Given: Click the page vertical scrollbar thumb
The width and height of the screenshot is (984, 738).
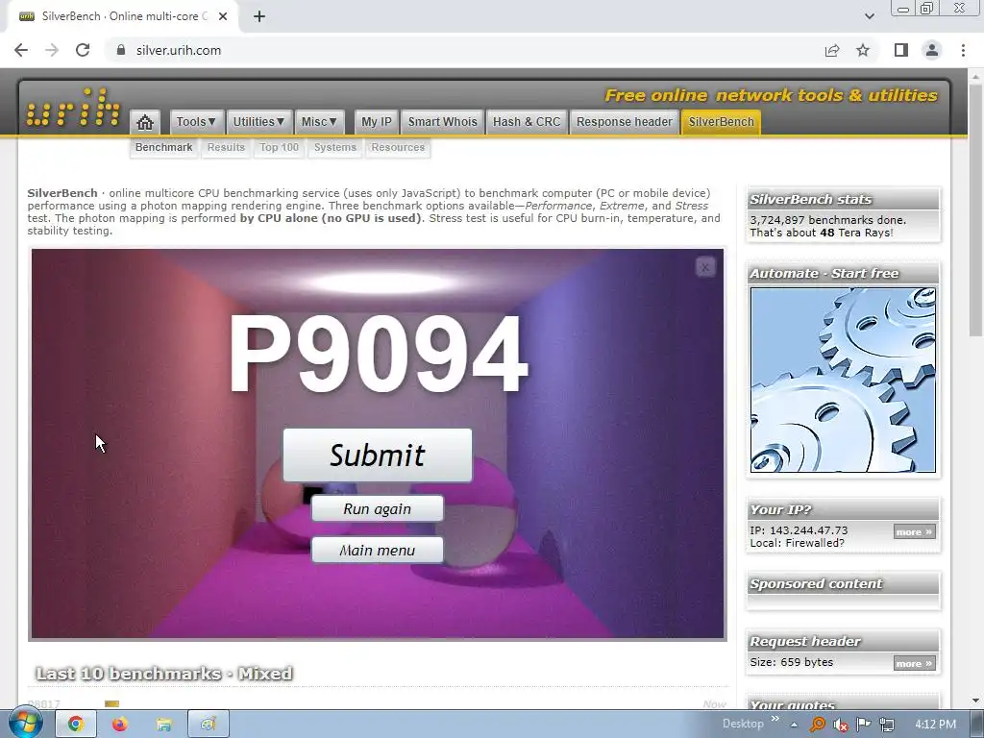Looking at the screenshot, I should 975,210.
